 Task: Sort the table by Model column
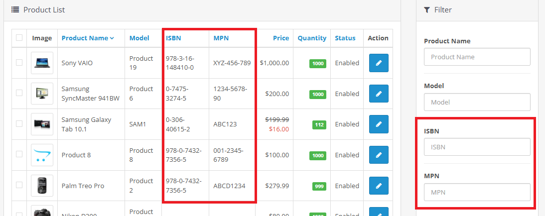[139, 38]
